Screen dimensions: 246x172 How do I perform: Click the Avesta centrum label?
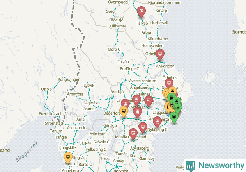[143, 81]
